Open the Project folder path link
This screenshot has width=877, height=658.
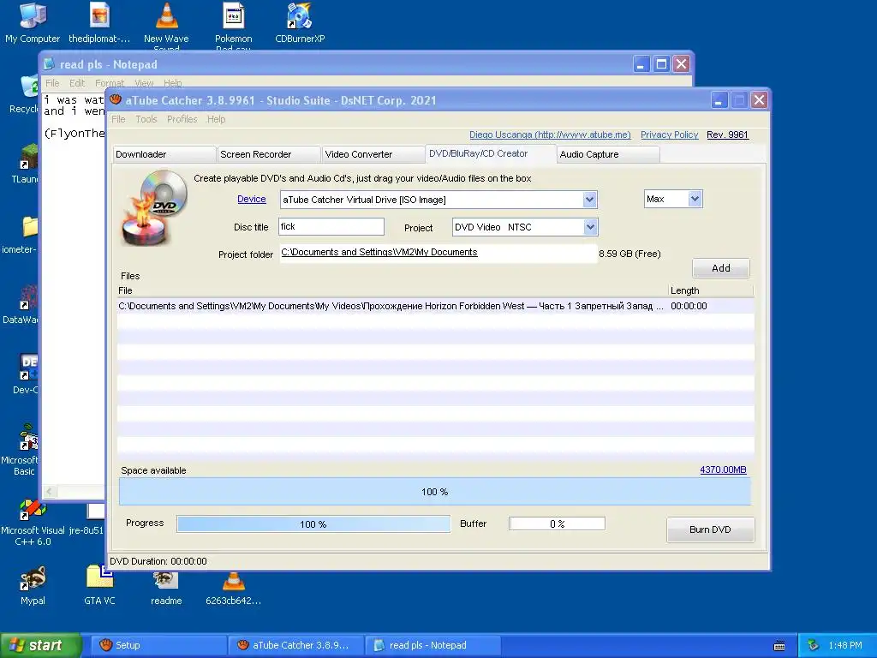click(x=379, y=253)
